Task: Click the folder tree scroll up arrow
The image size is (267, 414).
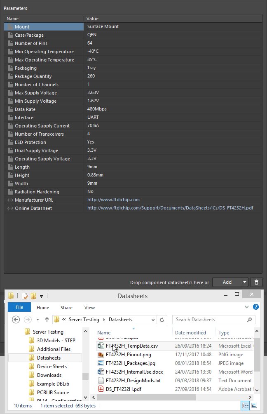Action: 85,332
